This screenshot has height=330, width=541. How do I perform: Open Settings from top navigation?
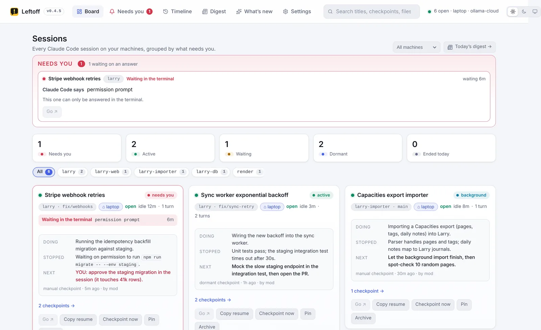pos(297,11)
